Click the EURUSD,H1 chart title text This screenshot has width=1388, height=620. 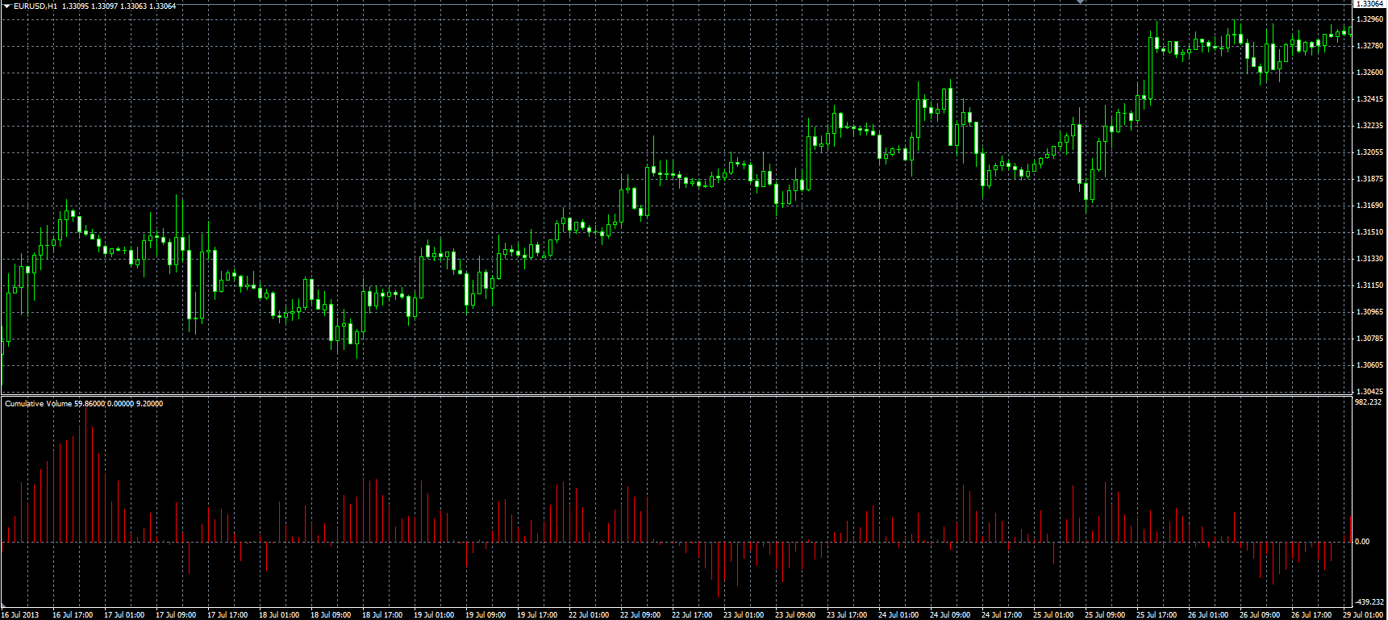(x=35, y=6)
